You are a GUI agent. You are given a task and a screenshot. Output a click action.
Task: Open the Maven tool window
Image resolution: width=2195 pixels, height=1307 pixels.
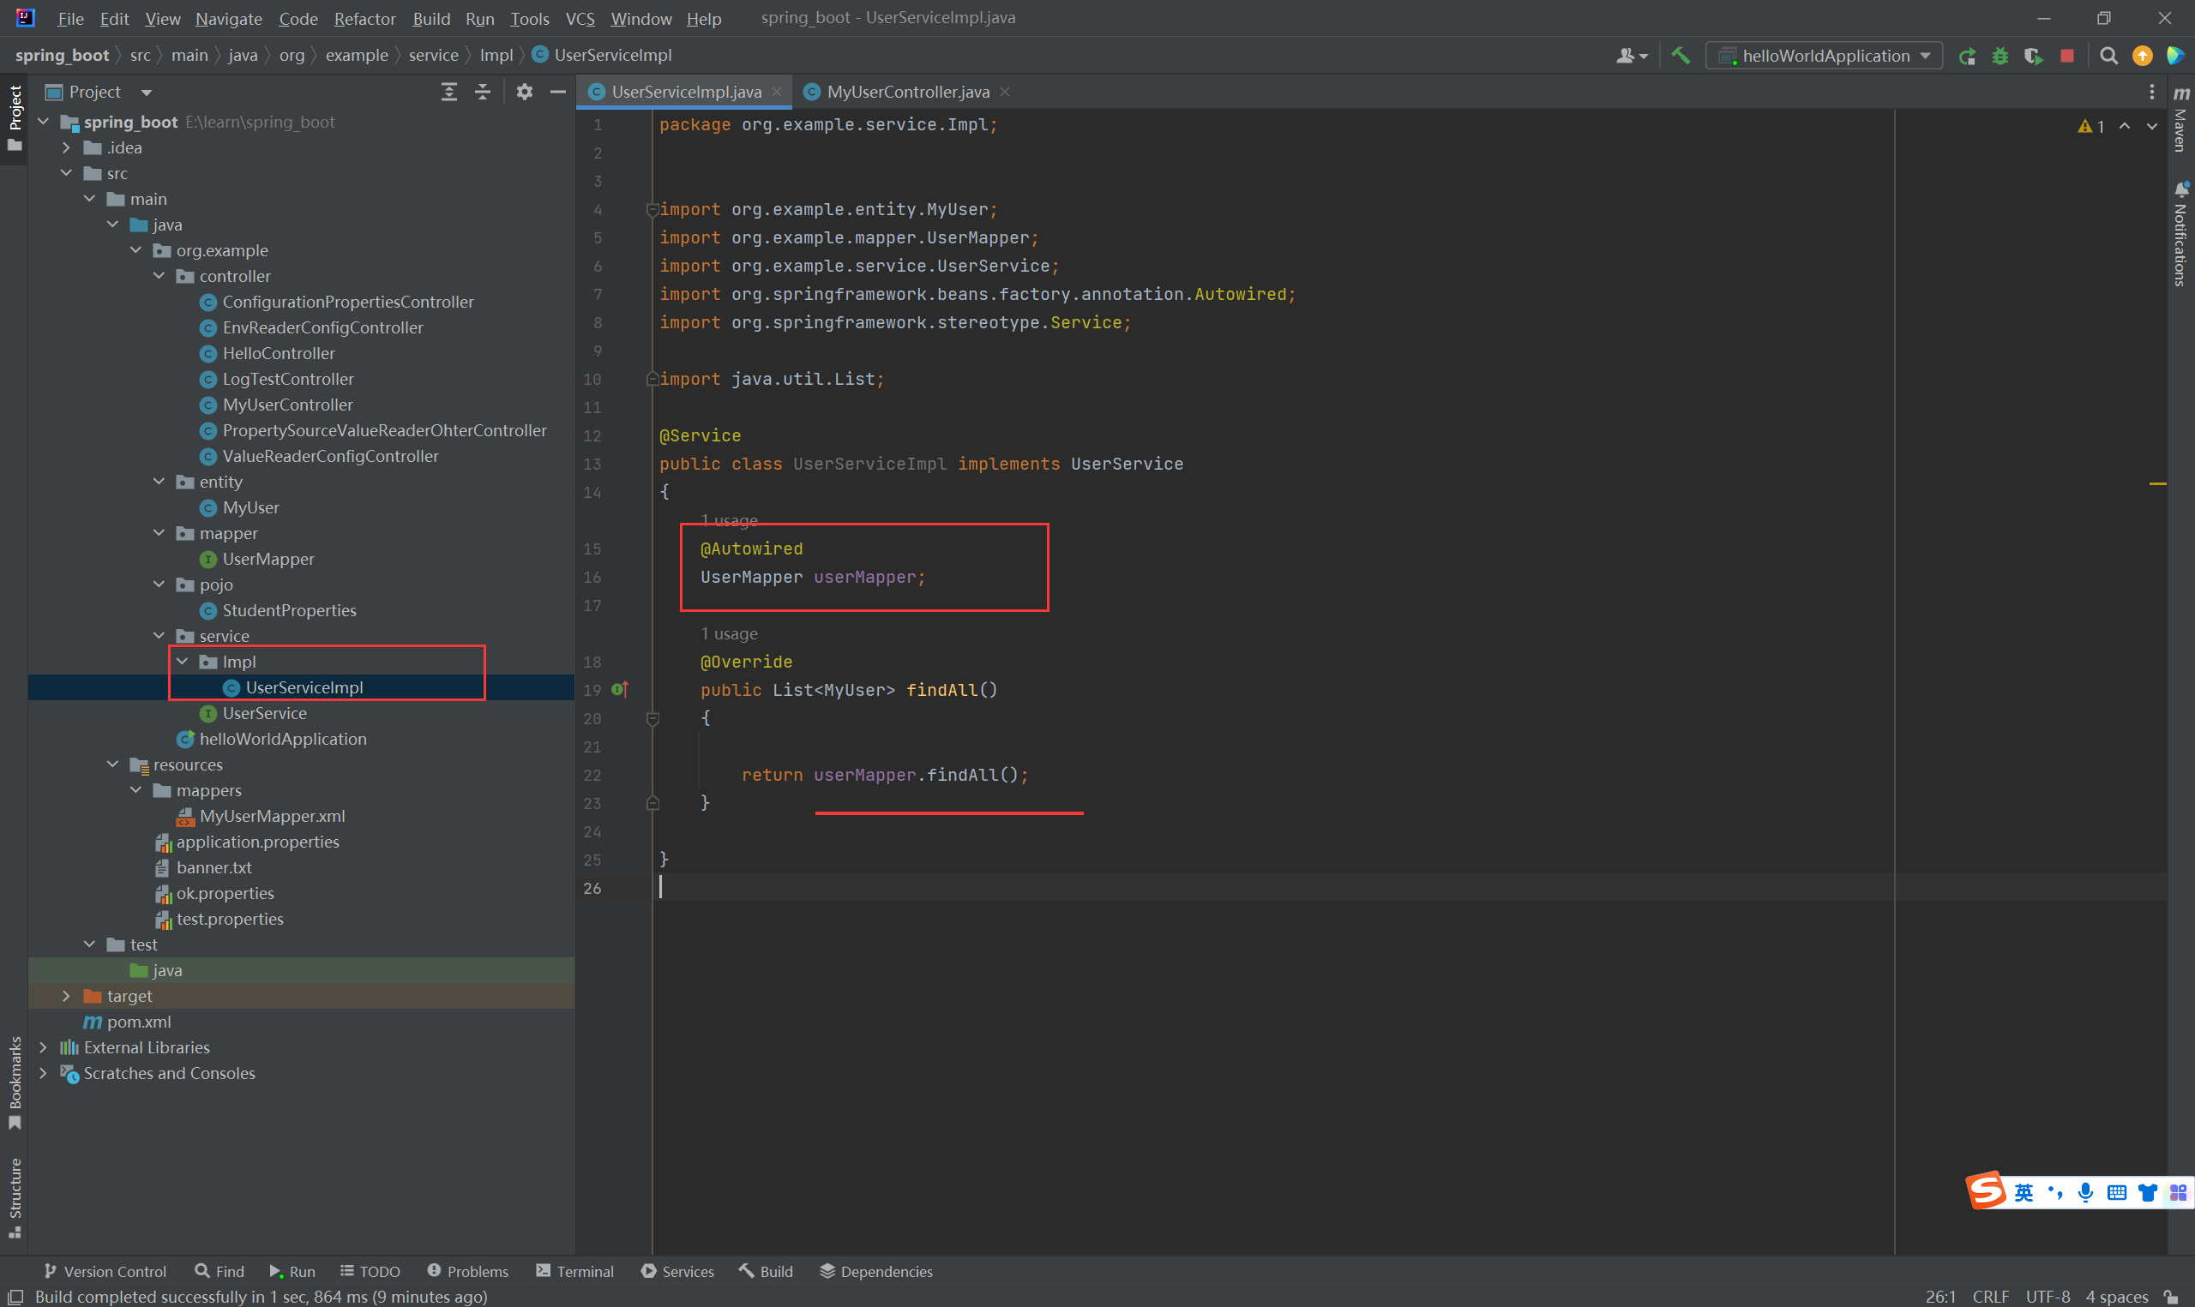2181,119
